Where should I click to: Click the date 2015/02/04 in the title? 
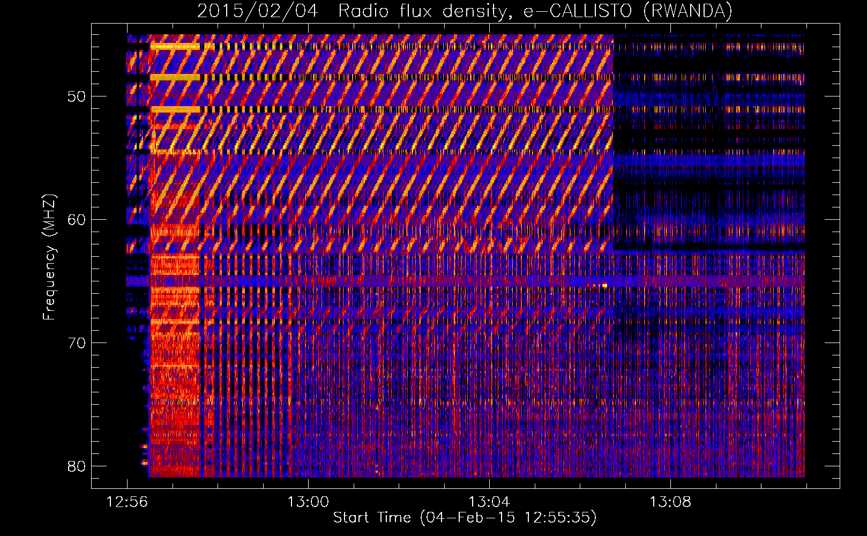coord(257,11)
